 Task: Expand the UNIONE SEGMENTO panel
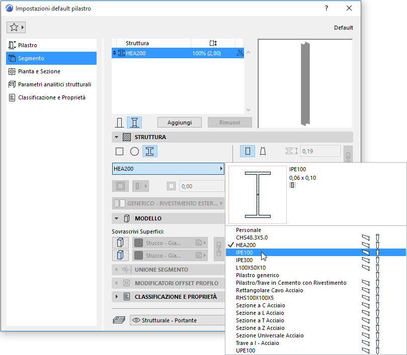(x=117, y=270)
